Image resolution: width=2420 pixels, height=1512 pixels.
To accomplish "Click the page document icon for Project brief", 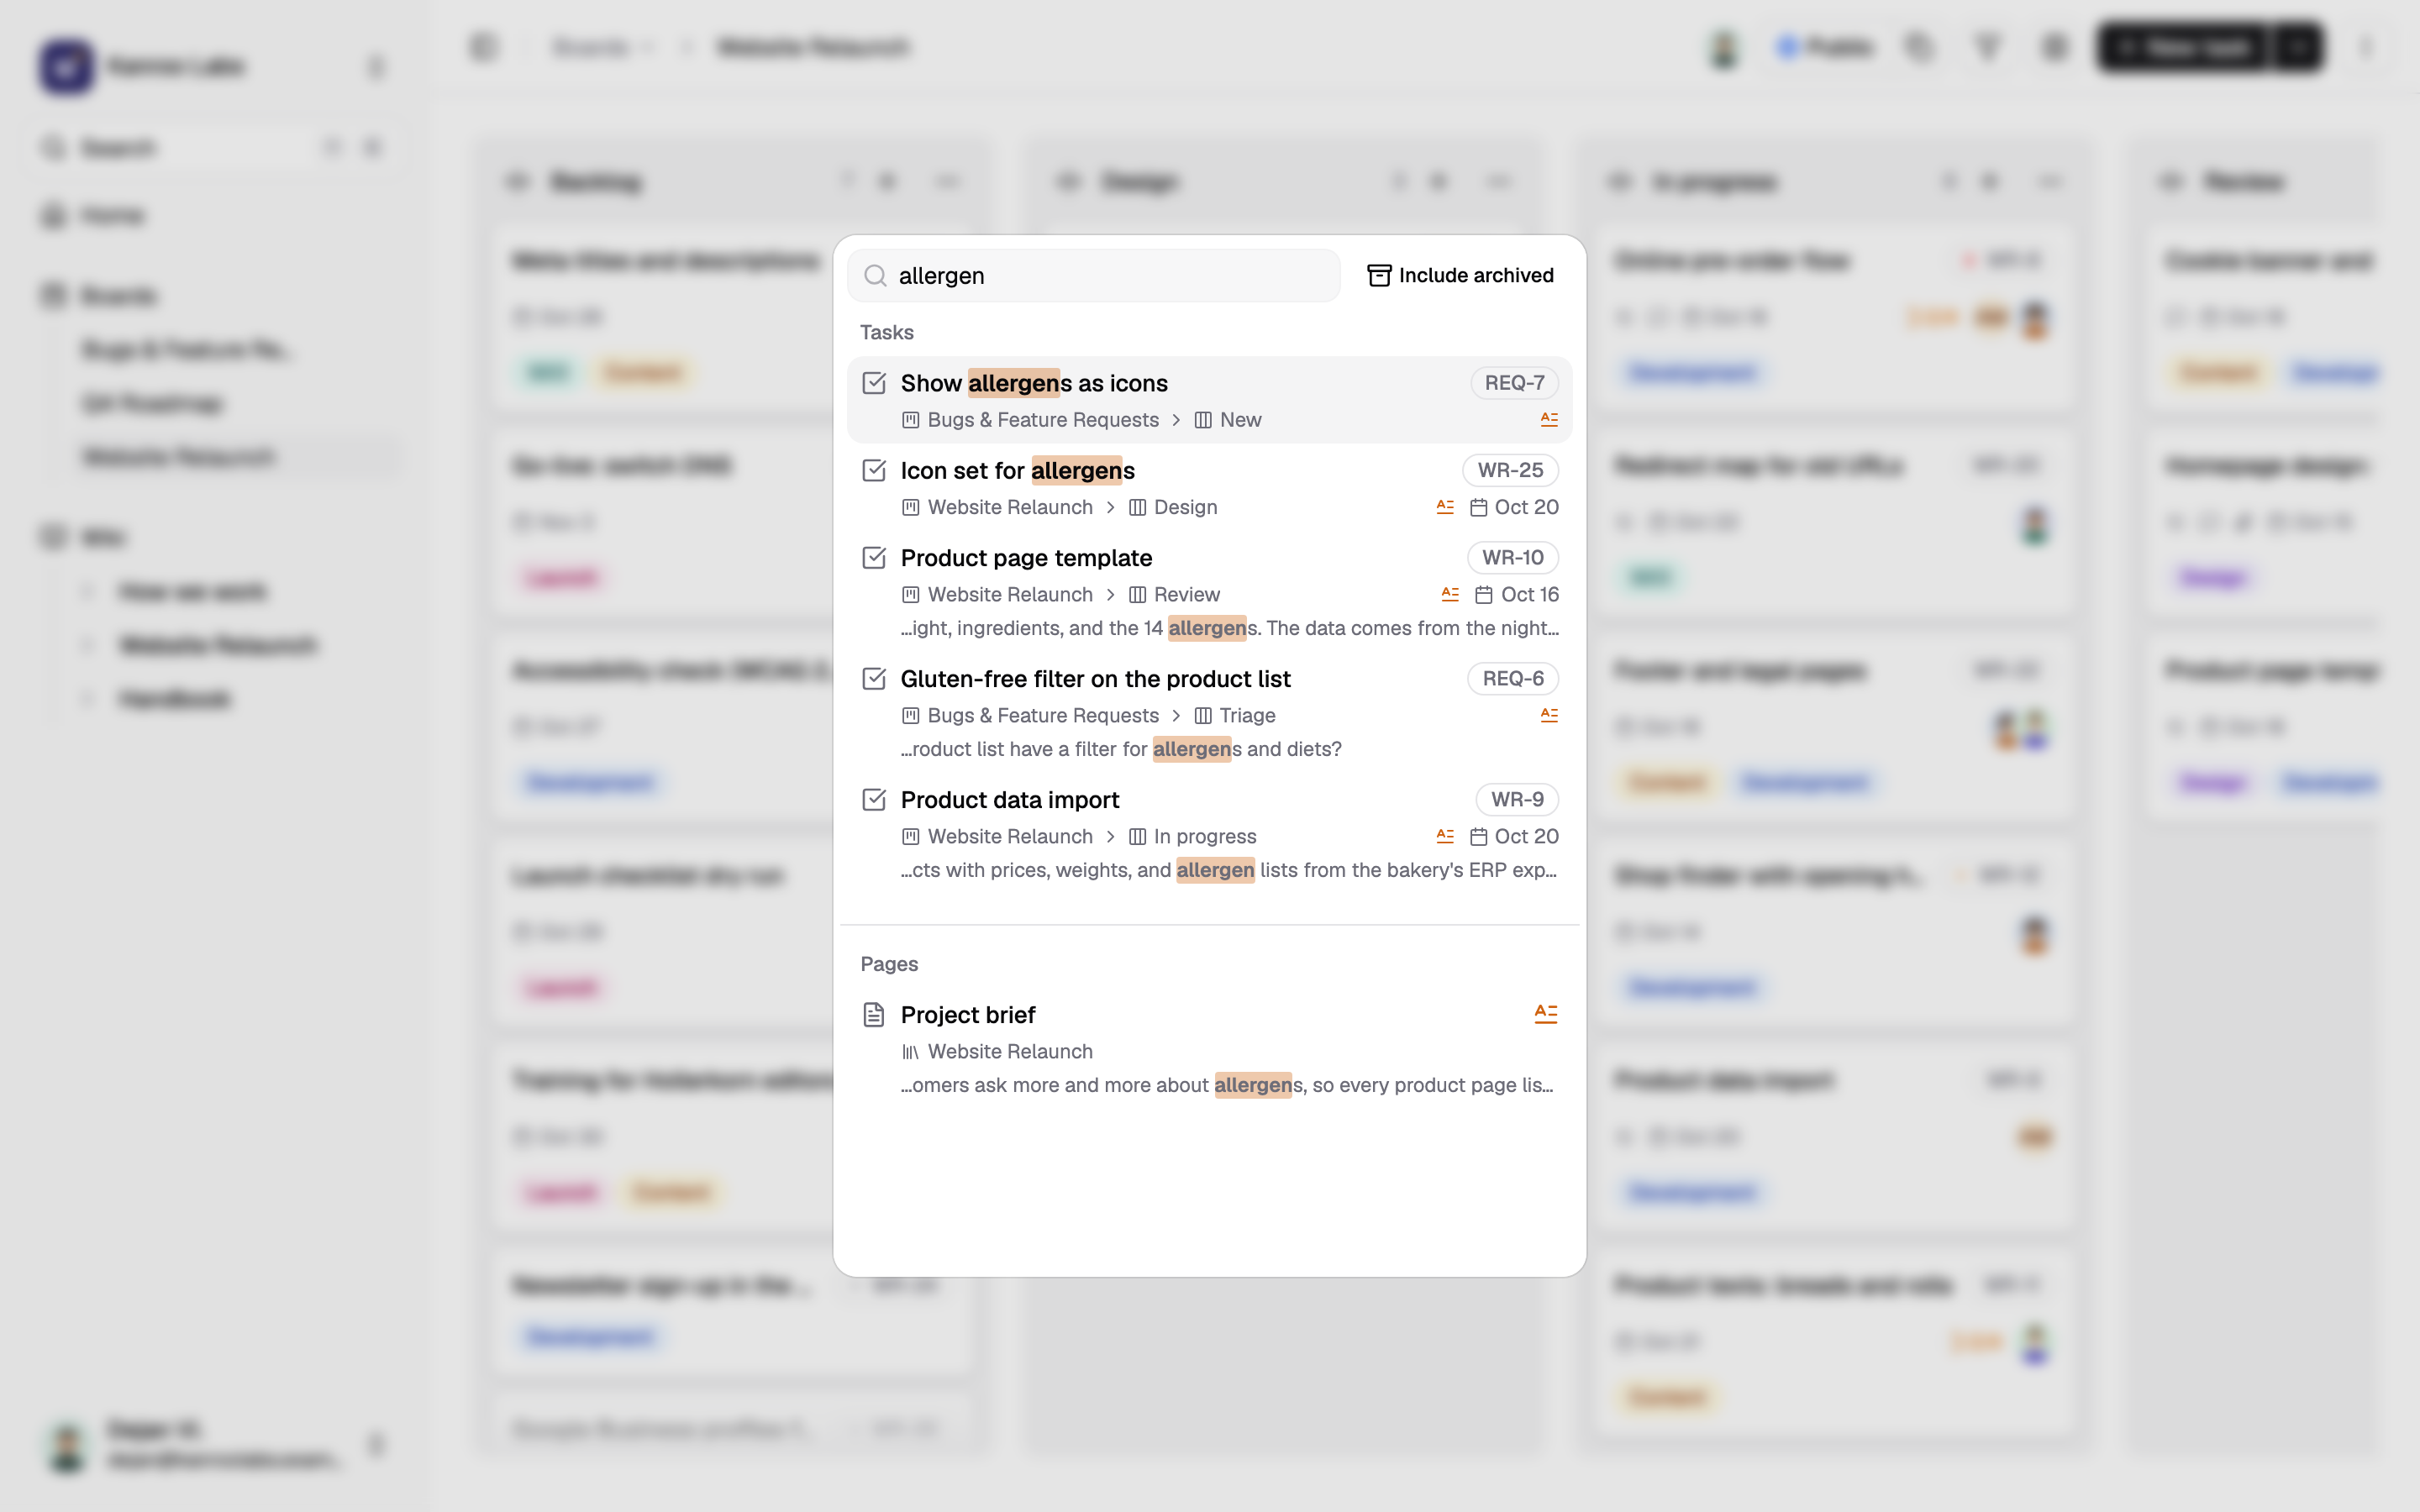I will (x=874, y=1014).
